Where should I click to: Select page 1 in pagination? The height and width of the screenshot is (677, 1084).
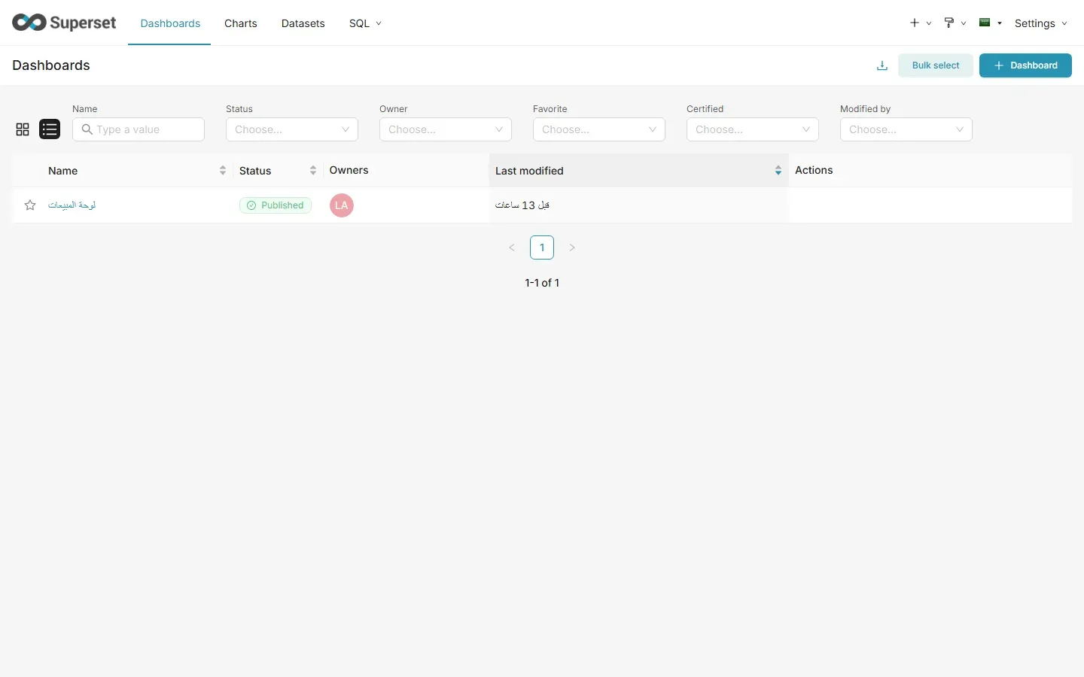tap(542, 247)
